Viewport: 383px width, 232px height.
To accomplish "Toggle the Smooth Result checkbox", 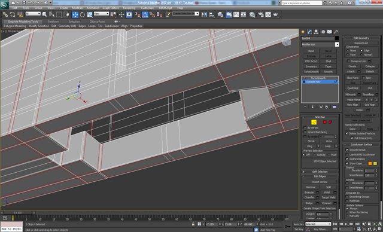I will coord(347,150).
